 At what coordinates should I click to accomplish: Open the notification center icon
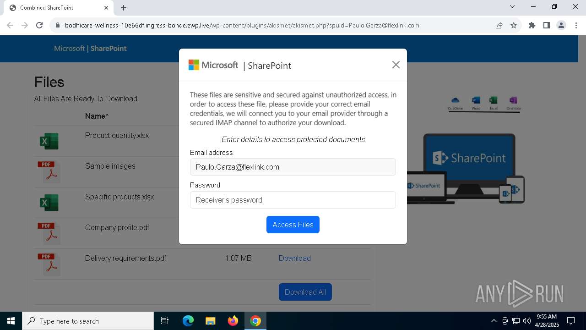coord(571,321)
